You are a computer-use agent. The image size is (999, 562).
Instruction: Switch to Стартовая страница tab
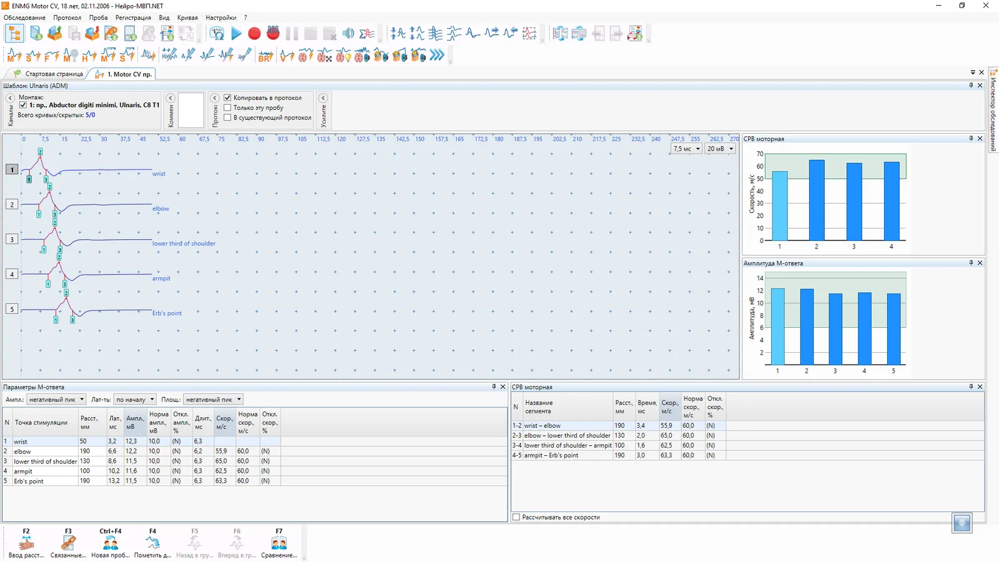[x=49, y=74]
